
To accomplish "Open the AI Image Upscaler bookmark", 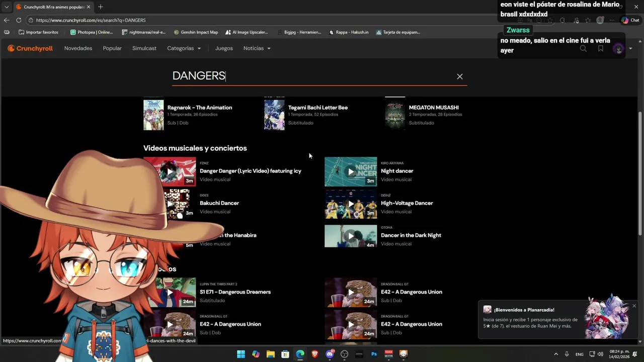I will 247,32.
